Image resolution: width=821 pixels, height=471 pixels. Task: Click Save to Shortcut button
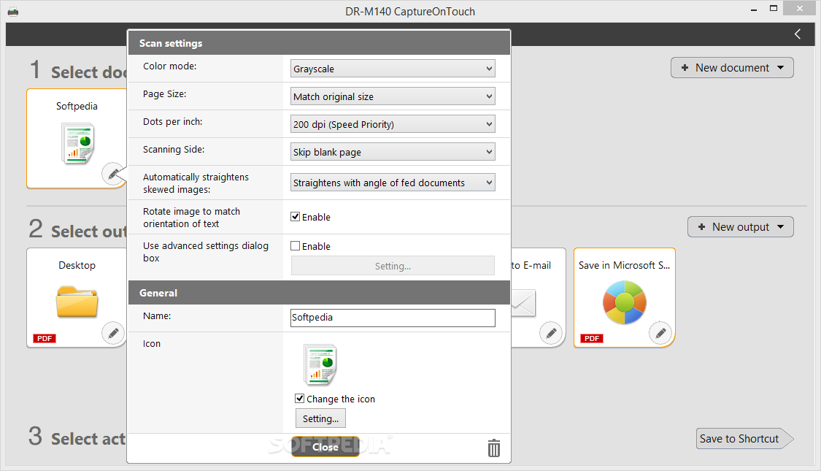[744, 439]
